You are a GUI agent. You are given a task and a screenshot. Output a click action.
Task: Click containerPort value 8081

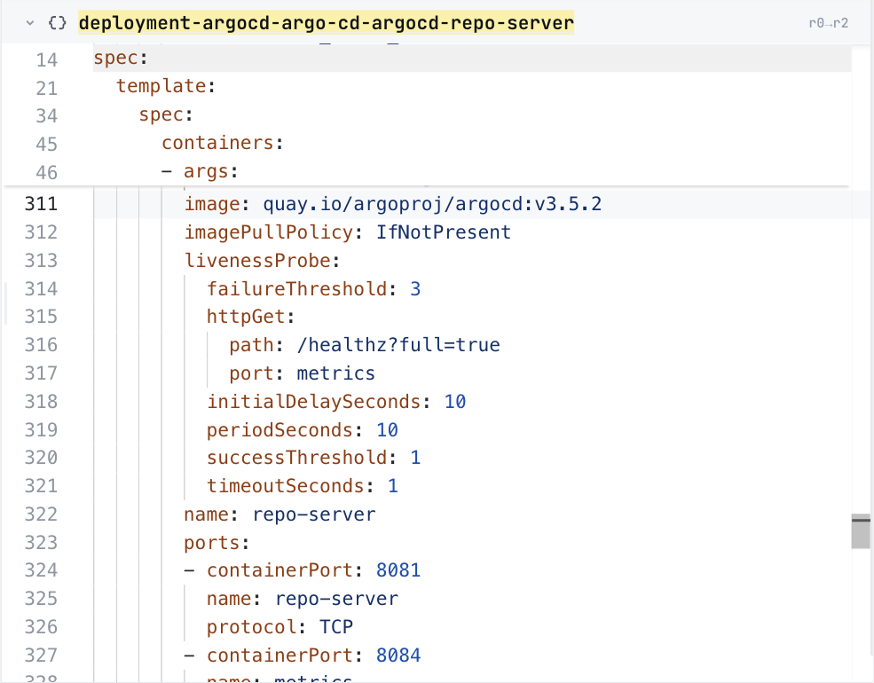(x=398, y=570)
